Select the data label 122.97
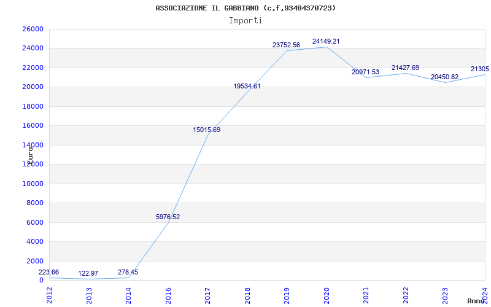491x307 pixels. [88, 273]
